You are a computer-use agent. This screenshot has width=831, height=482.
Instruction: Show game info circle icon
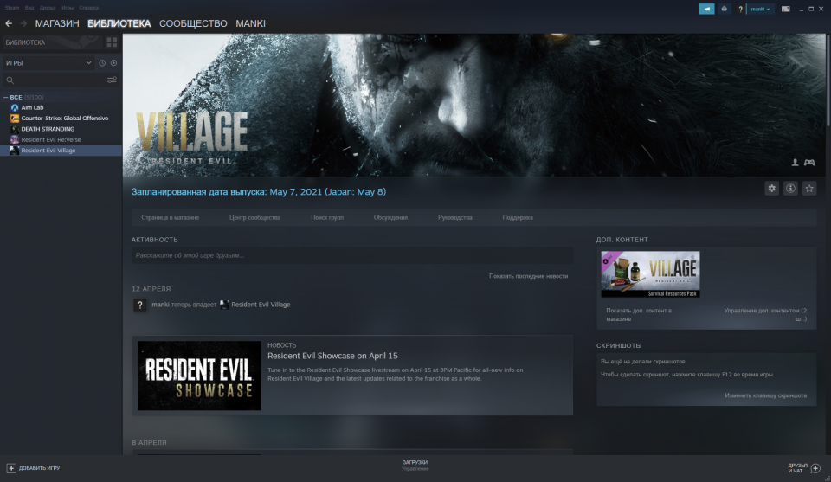point(790,188)
